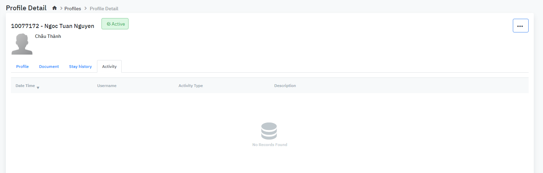This screenshot has height=173, width=543.
Task: Click the chevron before Profile Detail breadcrumb
Action: tap(86, 9)
